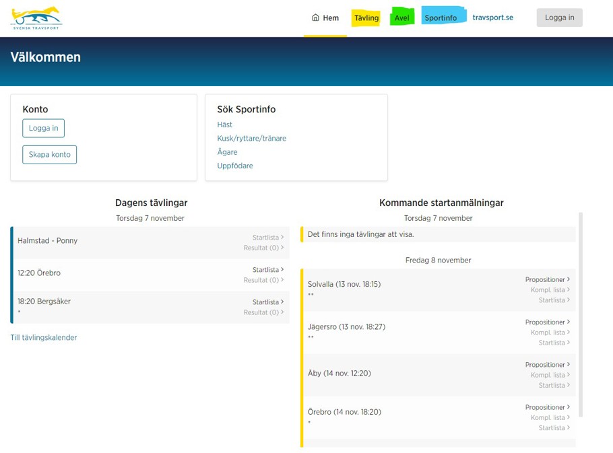Click the Svensk Travsport horse logo
This screenshot has height=453, width=613.
[x=36, y=18]
